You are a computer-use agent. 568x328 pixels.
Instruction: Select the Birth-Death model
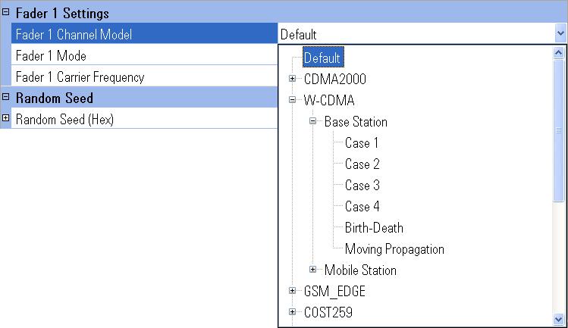coord(374,227)
